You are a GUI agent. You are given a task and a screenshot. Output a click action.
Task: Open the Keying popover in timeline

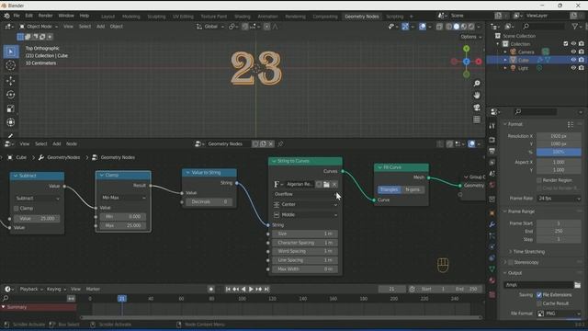coord(56,289)
